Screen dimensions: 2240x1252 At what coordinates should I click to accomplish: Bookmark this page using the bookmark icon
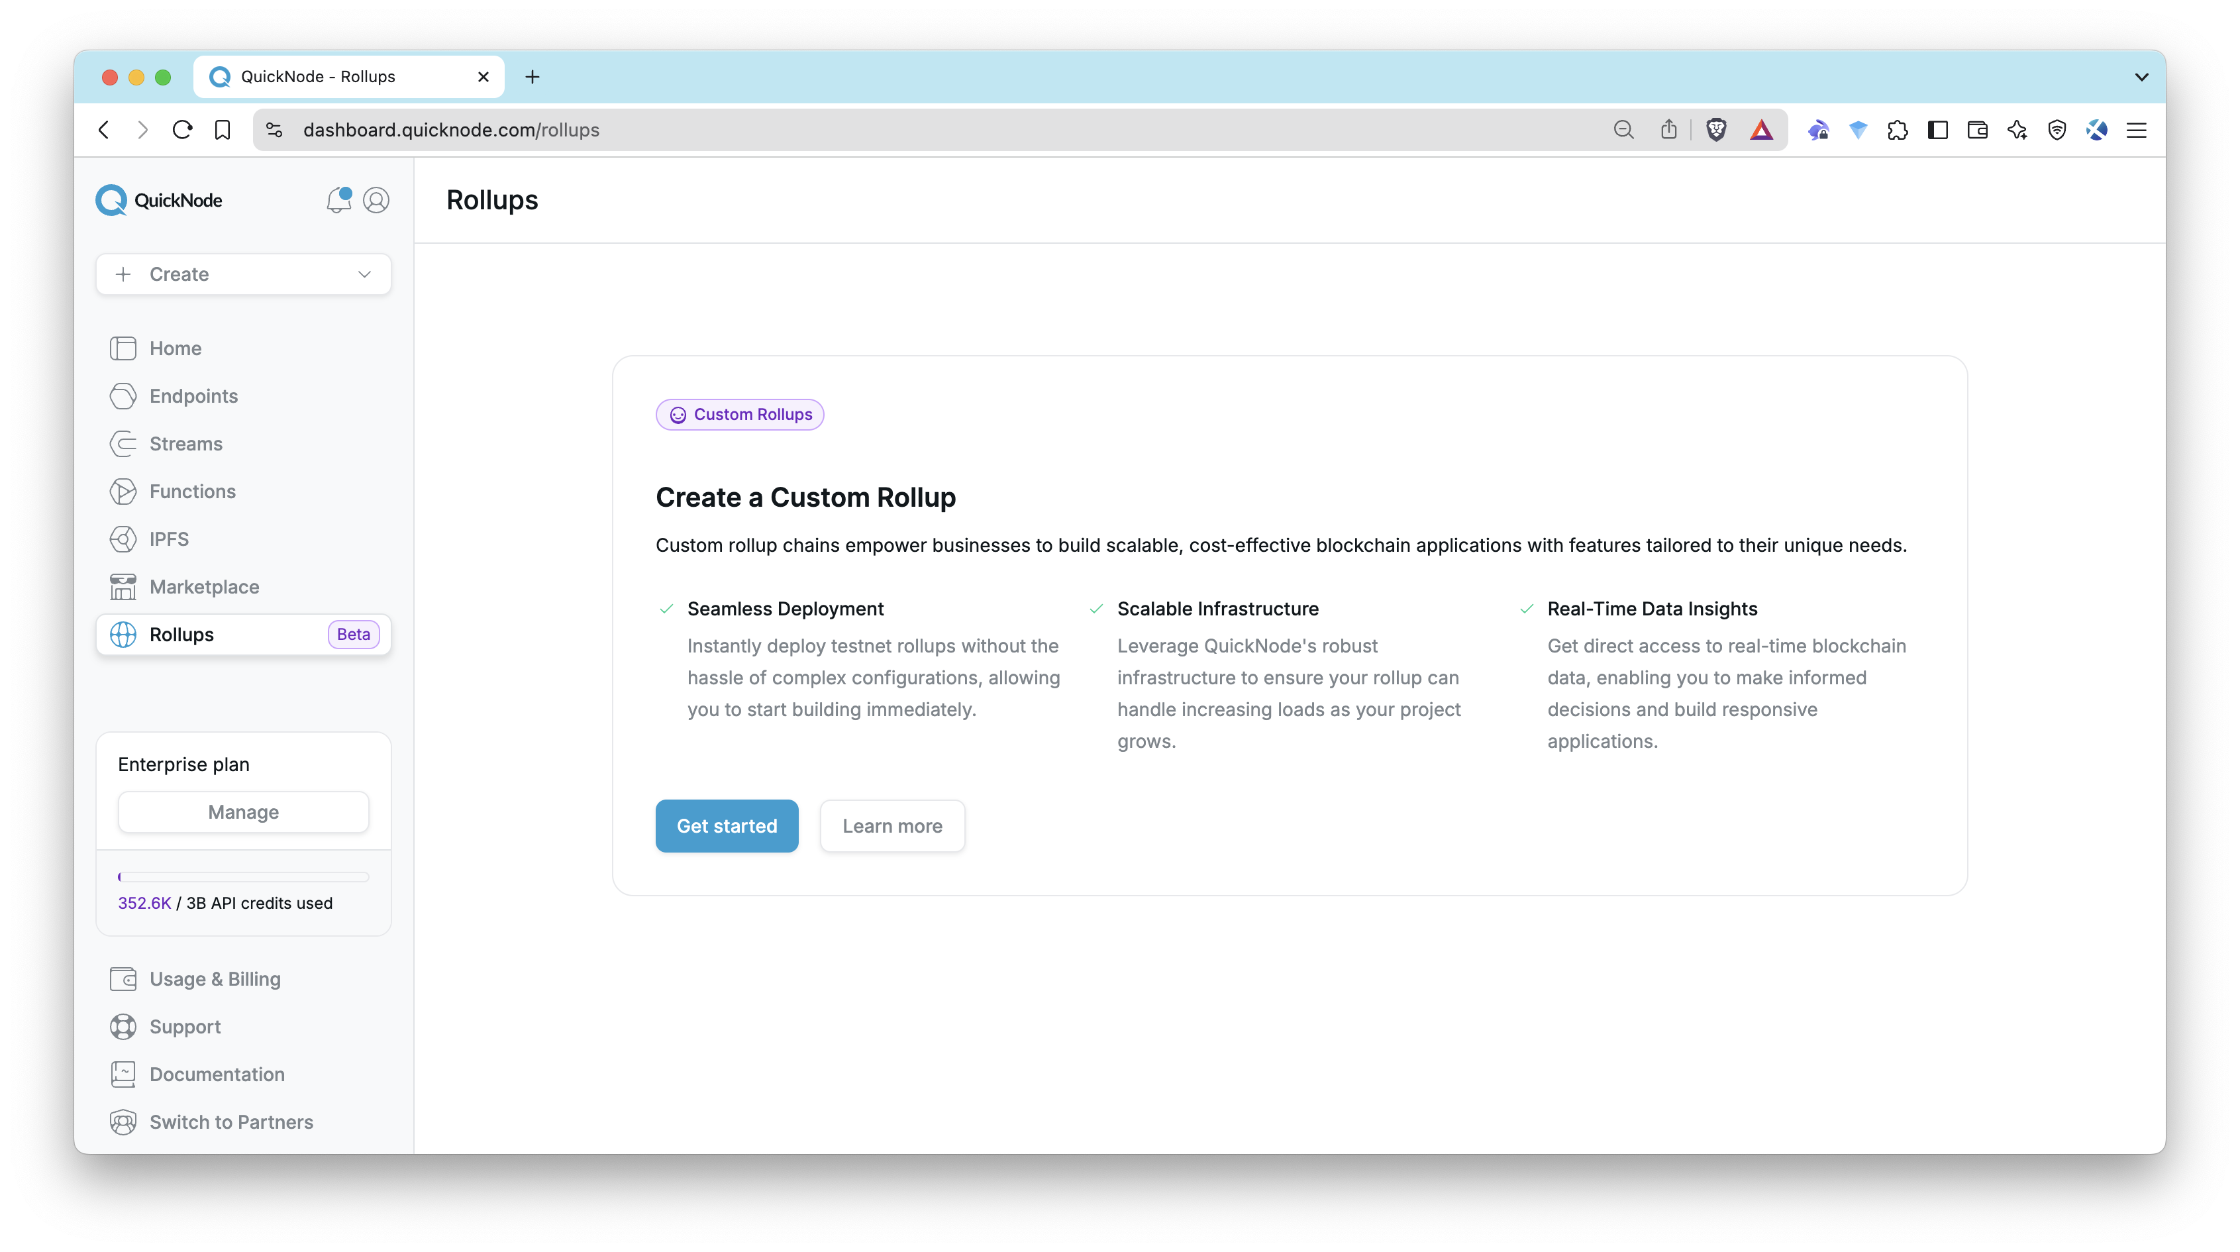click(x=223, y=130)
